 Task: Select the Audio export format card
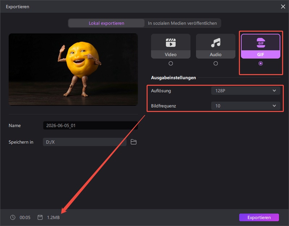(216, 46)
